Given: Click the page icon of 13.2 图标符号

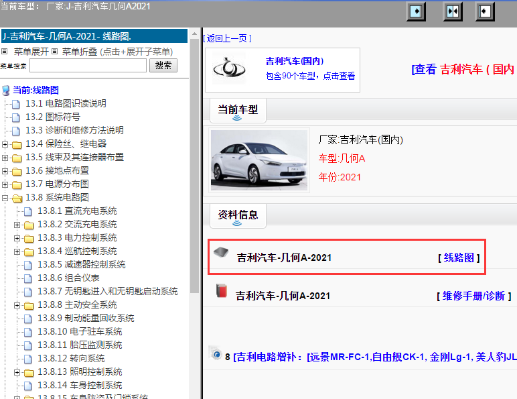Looking at the screenshot, I should pos(16,117).
